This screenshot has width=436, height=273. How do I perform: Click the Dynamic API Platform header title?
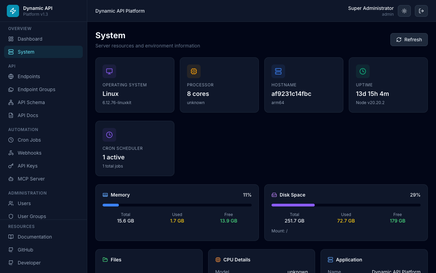[x=120, y=11]
